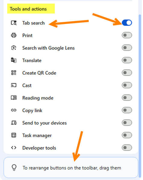Click the Tab search icon
This screenshot has height=180, width=143.
click(14, 23)
